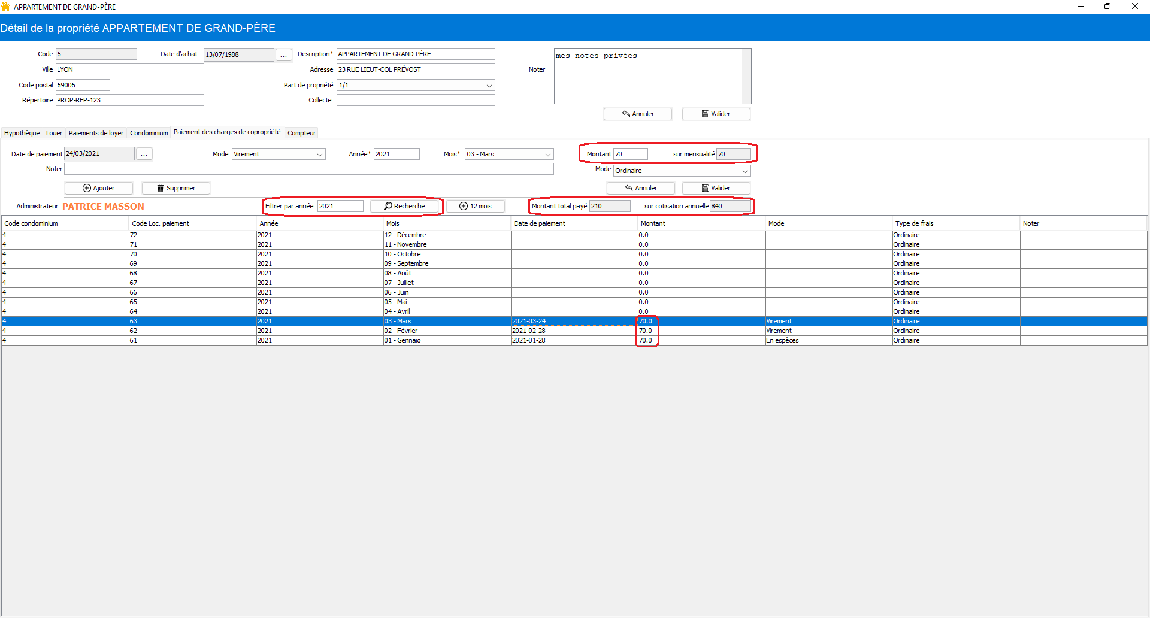Click Supprimer to delete the payment
Viewport: 1150px width, 618px height.
(x=176, y=188)
